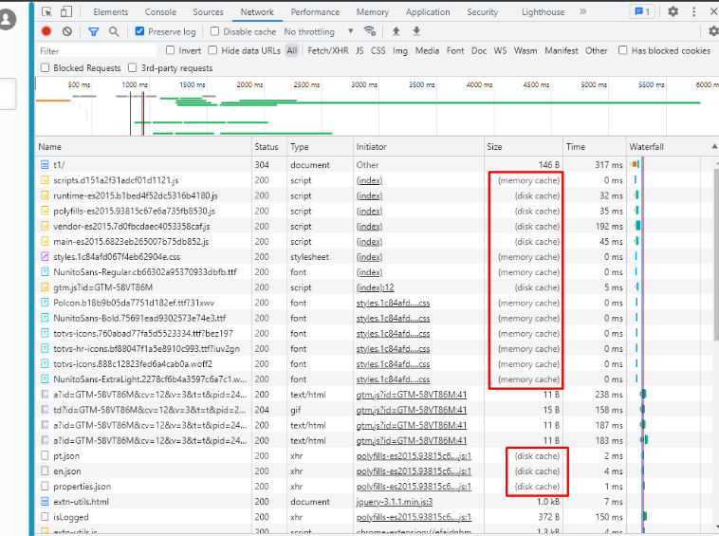Viewport: 719px width, 536px height.
Task: Enable 3rd-party requests checkbox
Action: (x=133, y=68)
